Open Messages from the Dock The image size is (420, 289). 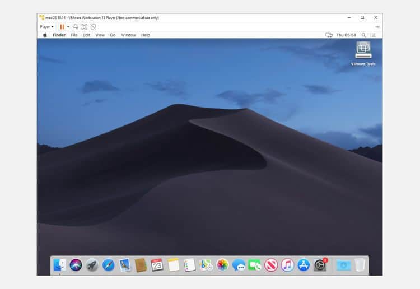click(x=239, y=265)
